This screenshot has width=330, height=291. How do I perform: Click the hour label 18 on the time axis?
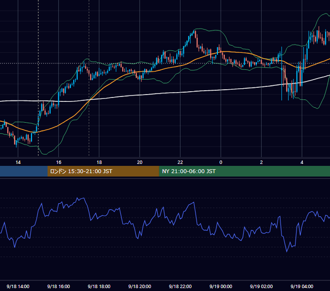tap(99, 162)
